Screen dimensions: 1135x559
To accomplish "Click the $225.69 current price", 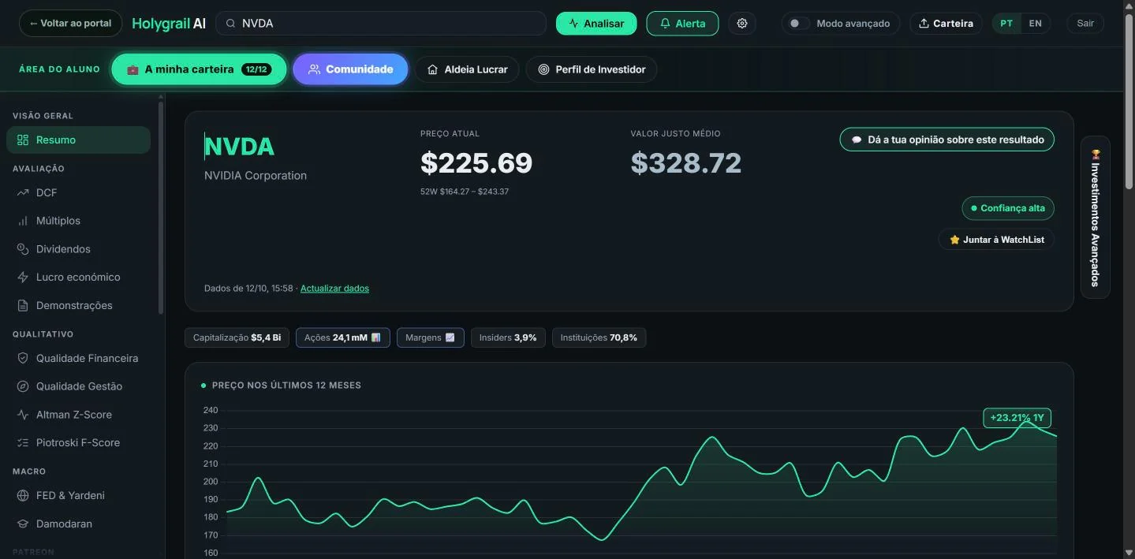I will point(476,163).
